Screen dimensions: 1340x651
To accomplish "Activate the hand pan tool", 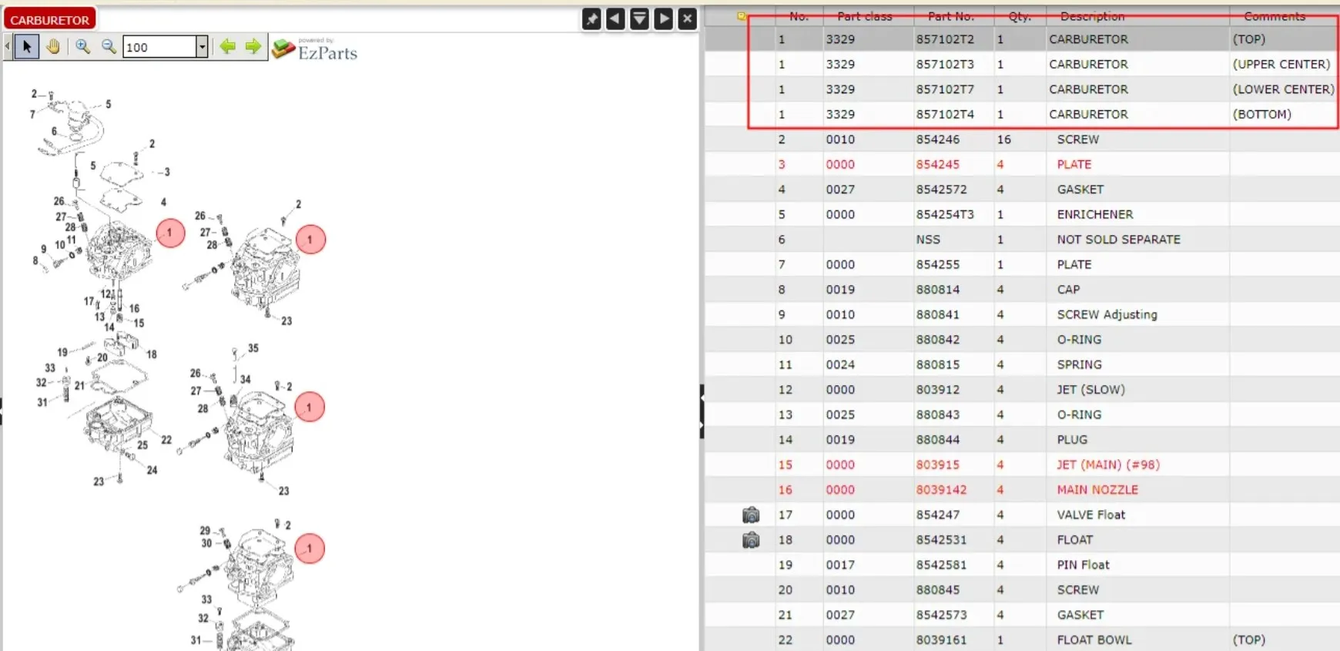I will (x=53, y=47).
